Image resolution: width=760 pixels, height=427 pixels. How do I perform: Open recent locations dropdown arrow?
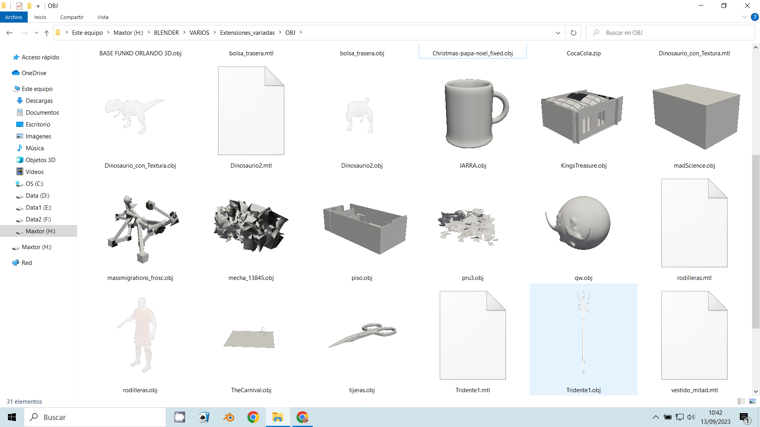[x=36, y=33]
